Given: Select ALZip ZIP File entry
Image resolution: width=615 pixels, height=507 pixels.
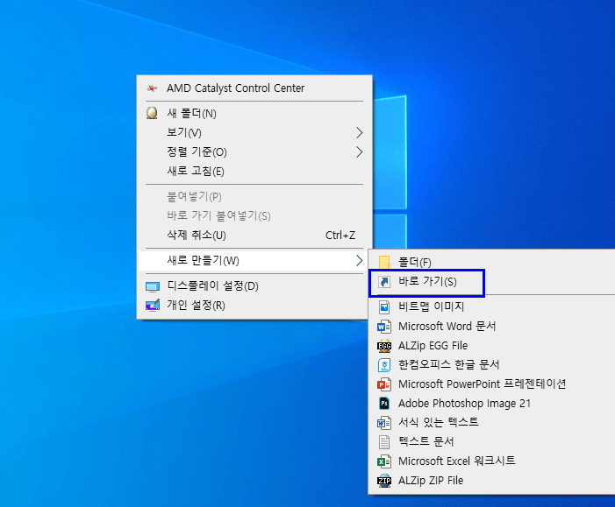Looking at the screenshot, I should tap(492, 481).
